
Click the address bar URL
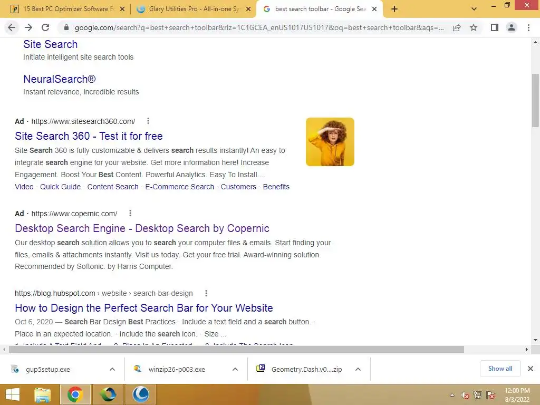click(x=259, y=27)
